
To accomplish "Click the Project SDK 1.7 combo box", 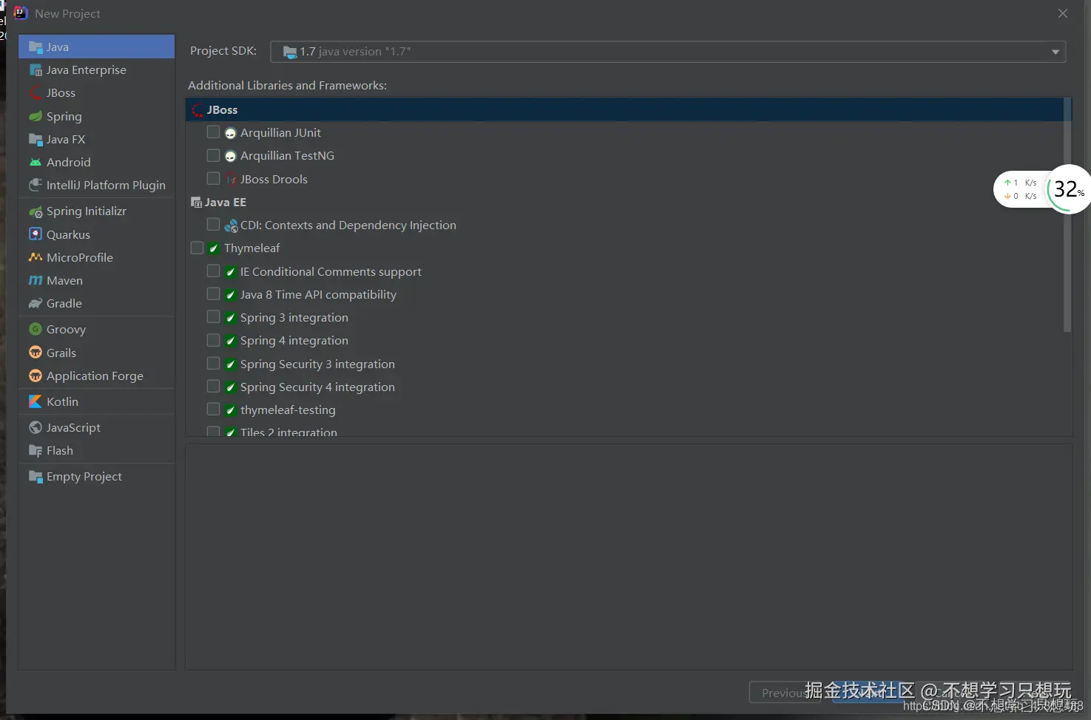I will (x=668, y=52).
